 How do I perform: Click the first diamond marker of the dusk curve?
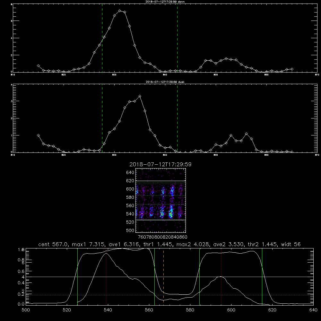point(38,135)
